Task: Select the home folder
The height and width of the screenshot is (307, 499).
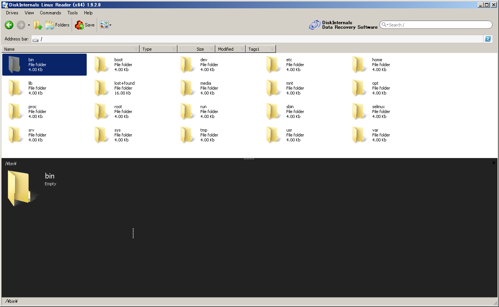Action: 388,65
